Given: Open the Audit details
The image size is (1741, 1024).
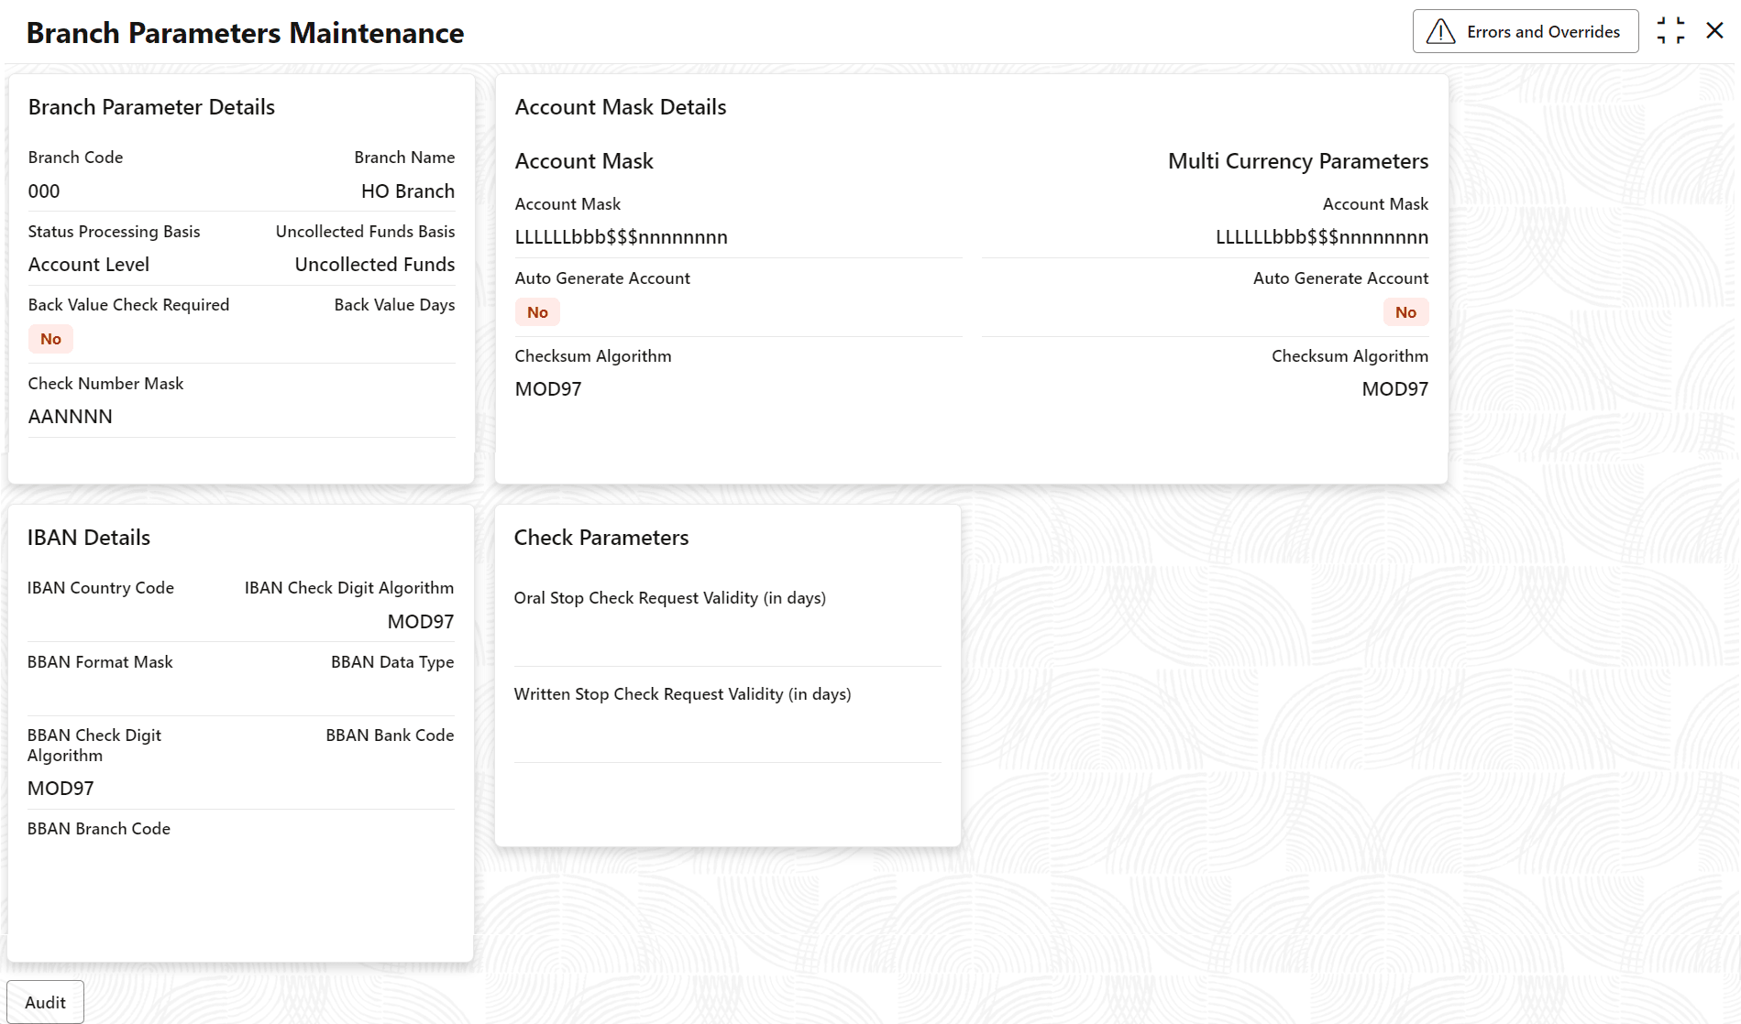Looking at the screenshot, I should 45,1002.
